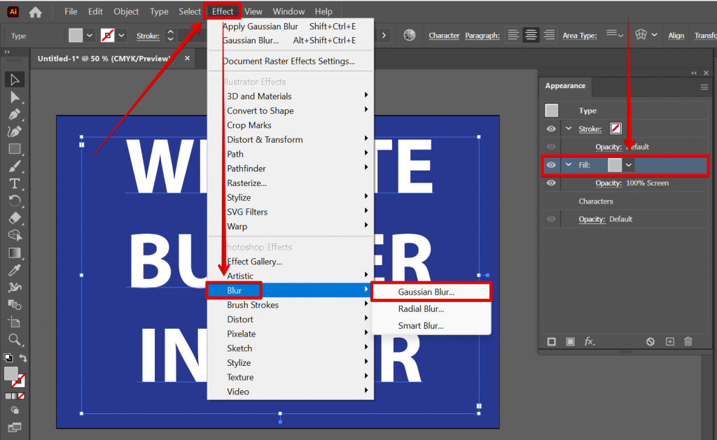Click the Clear Appearance icon
717x440 pixels.
[x=650, y=341]
